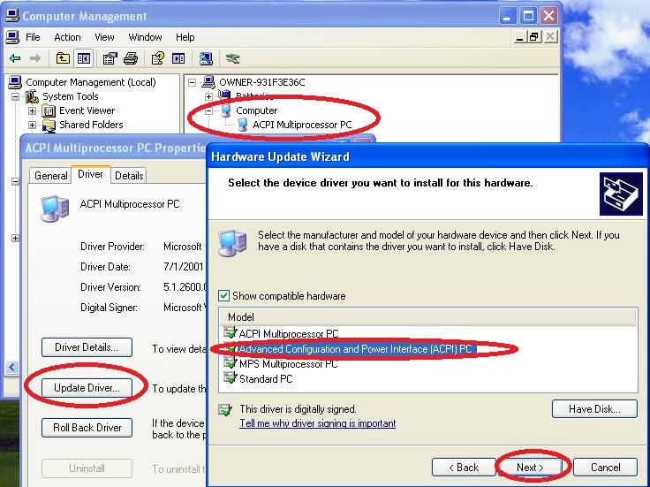Expand the Shared Folders node

pyautogui.click(x=32, y=125)
